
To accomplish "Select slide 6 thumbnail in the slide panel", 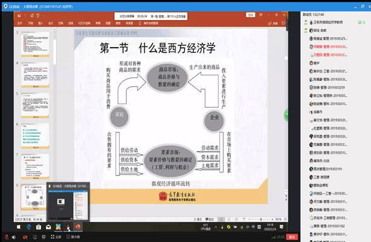I will (35, 136).
